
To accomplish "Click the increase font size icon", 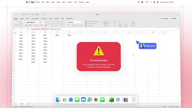I will pos(46,22).
